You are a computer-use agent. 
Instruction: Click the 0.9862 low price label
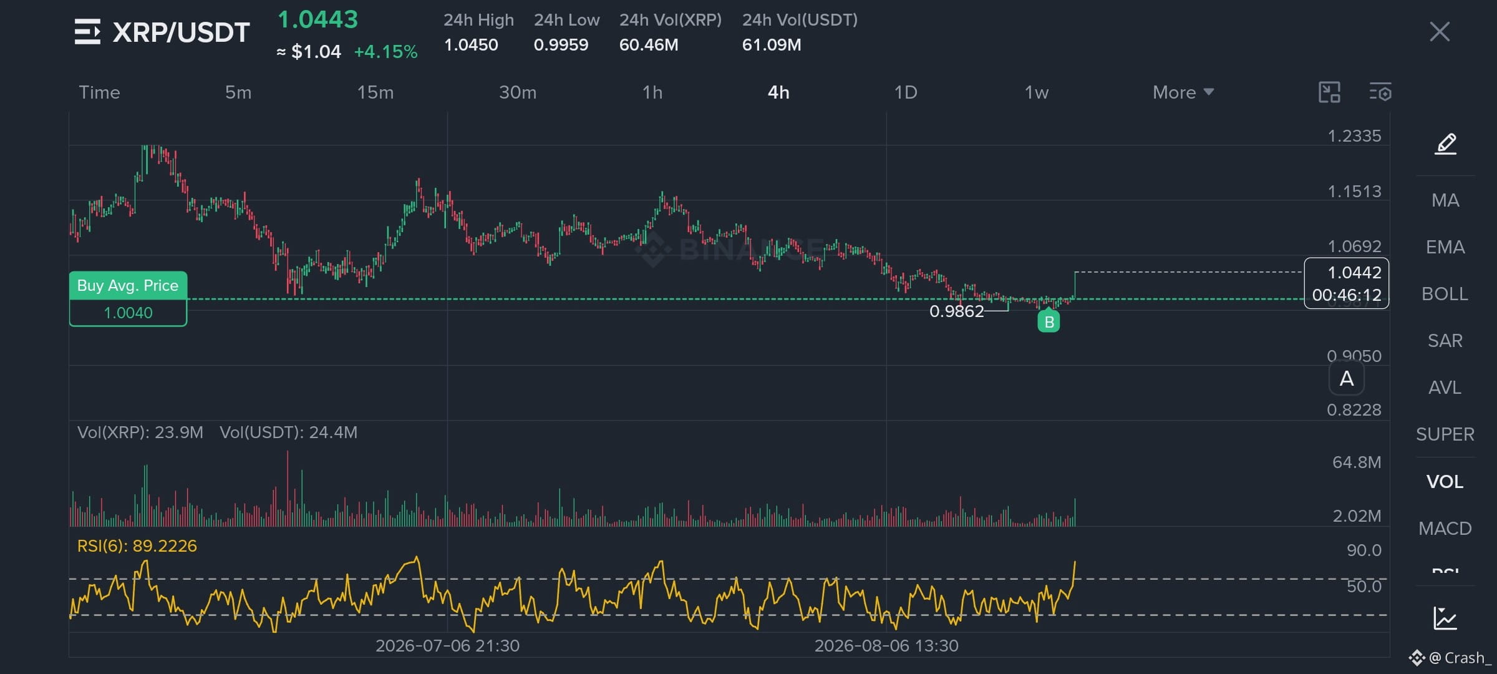(956, 311)
